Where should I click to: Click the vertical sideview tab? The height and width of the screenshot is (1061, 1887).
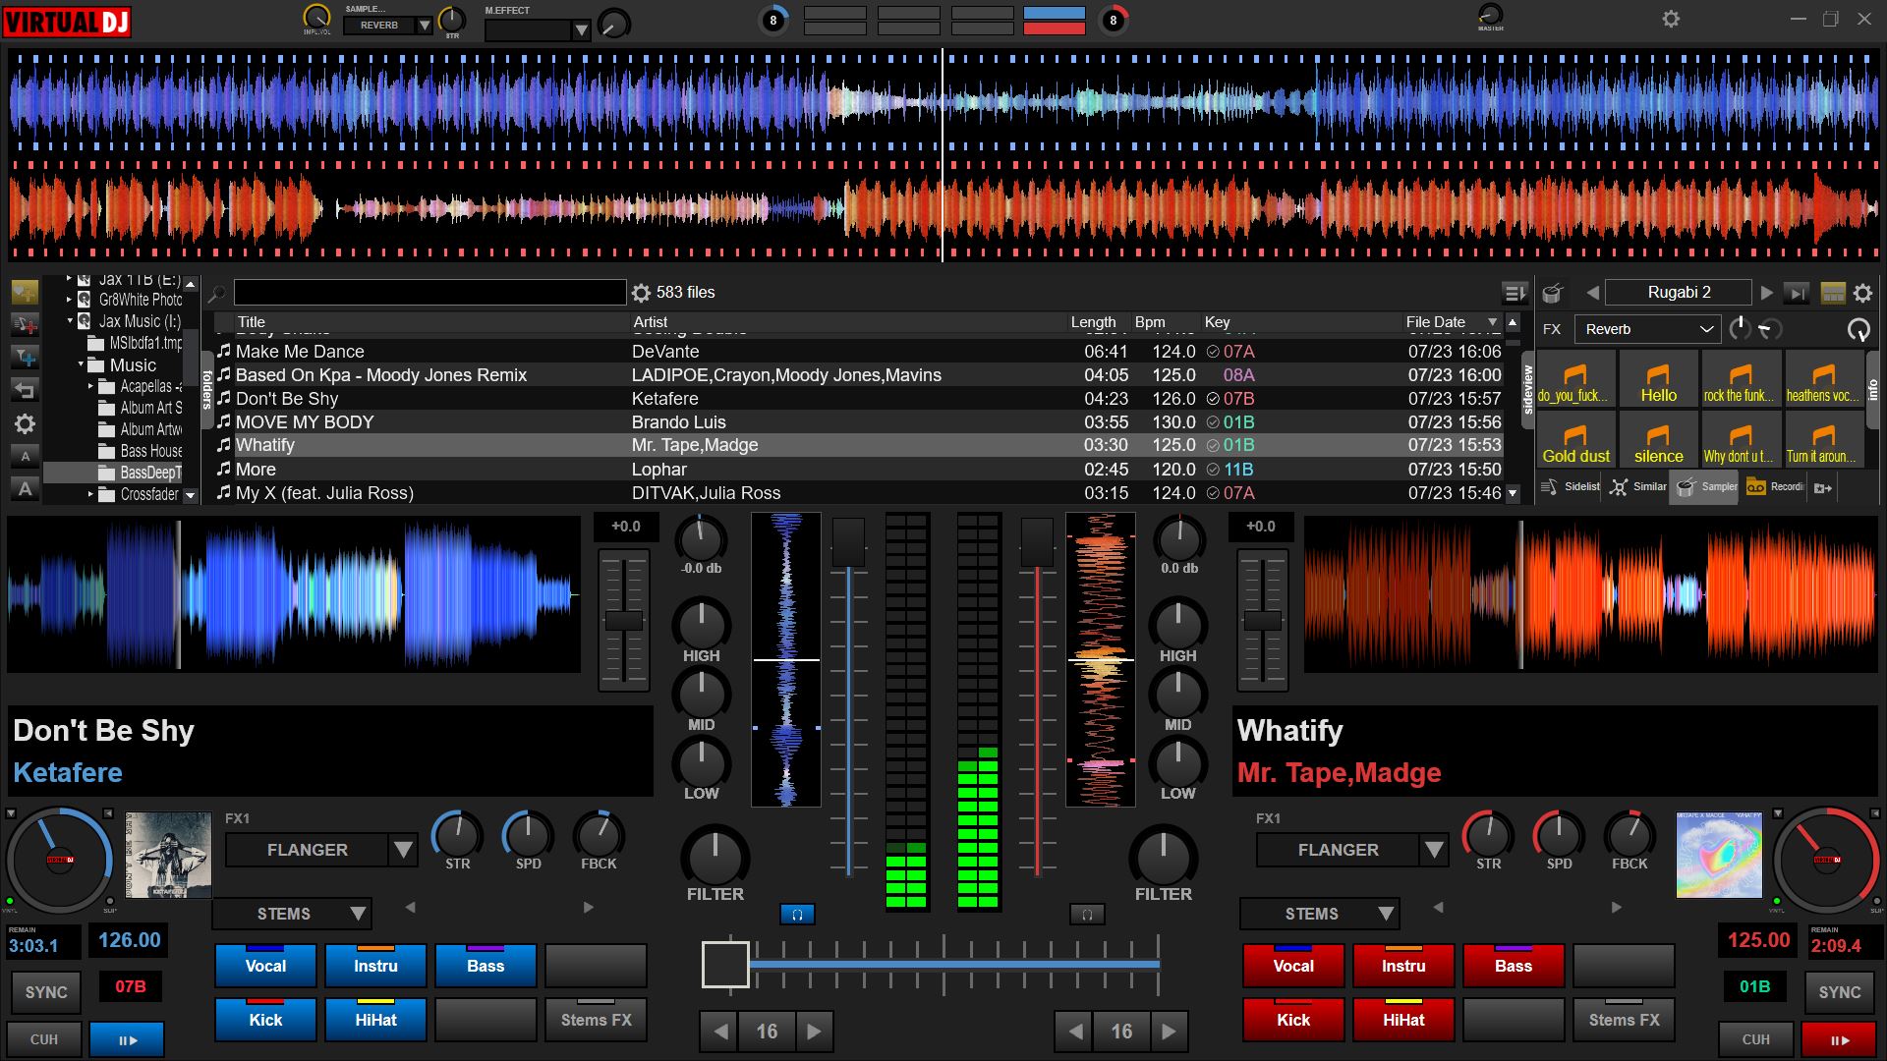pyautogui.click(x=1527, y=390)
